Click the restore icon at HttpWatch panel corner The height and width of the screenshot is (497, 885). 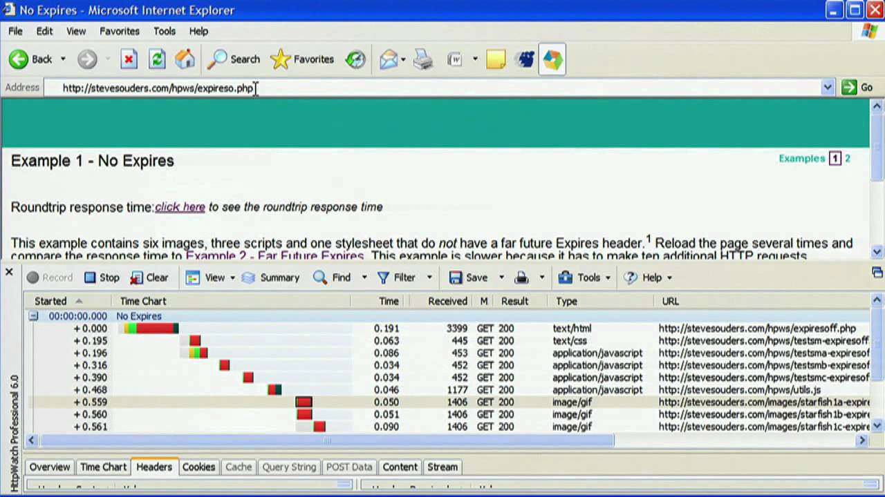877,272
